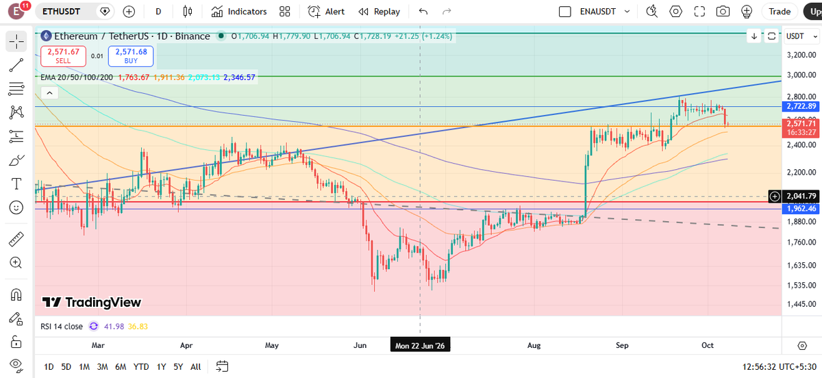822x378 pixels.
Task: Open the indicator templates grid icon
Action: (x=285, y=12)
